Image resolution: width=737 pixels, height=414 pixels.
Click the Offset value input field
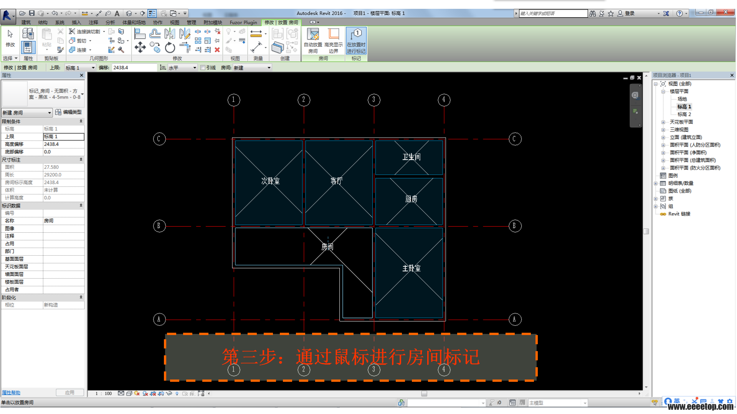tap(134, 68)
